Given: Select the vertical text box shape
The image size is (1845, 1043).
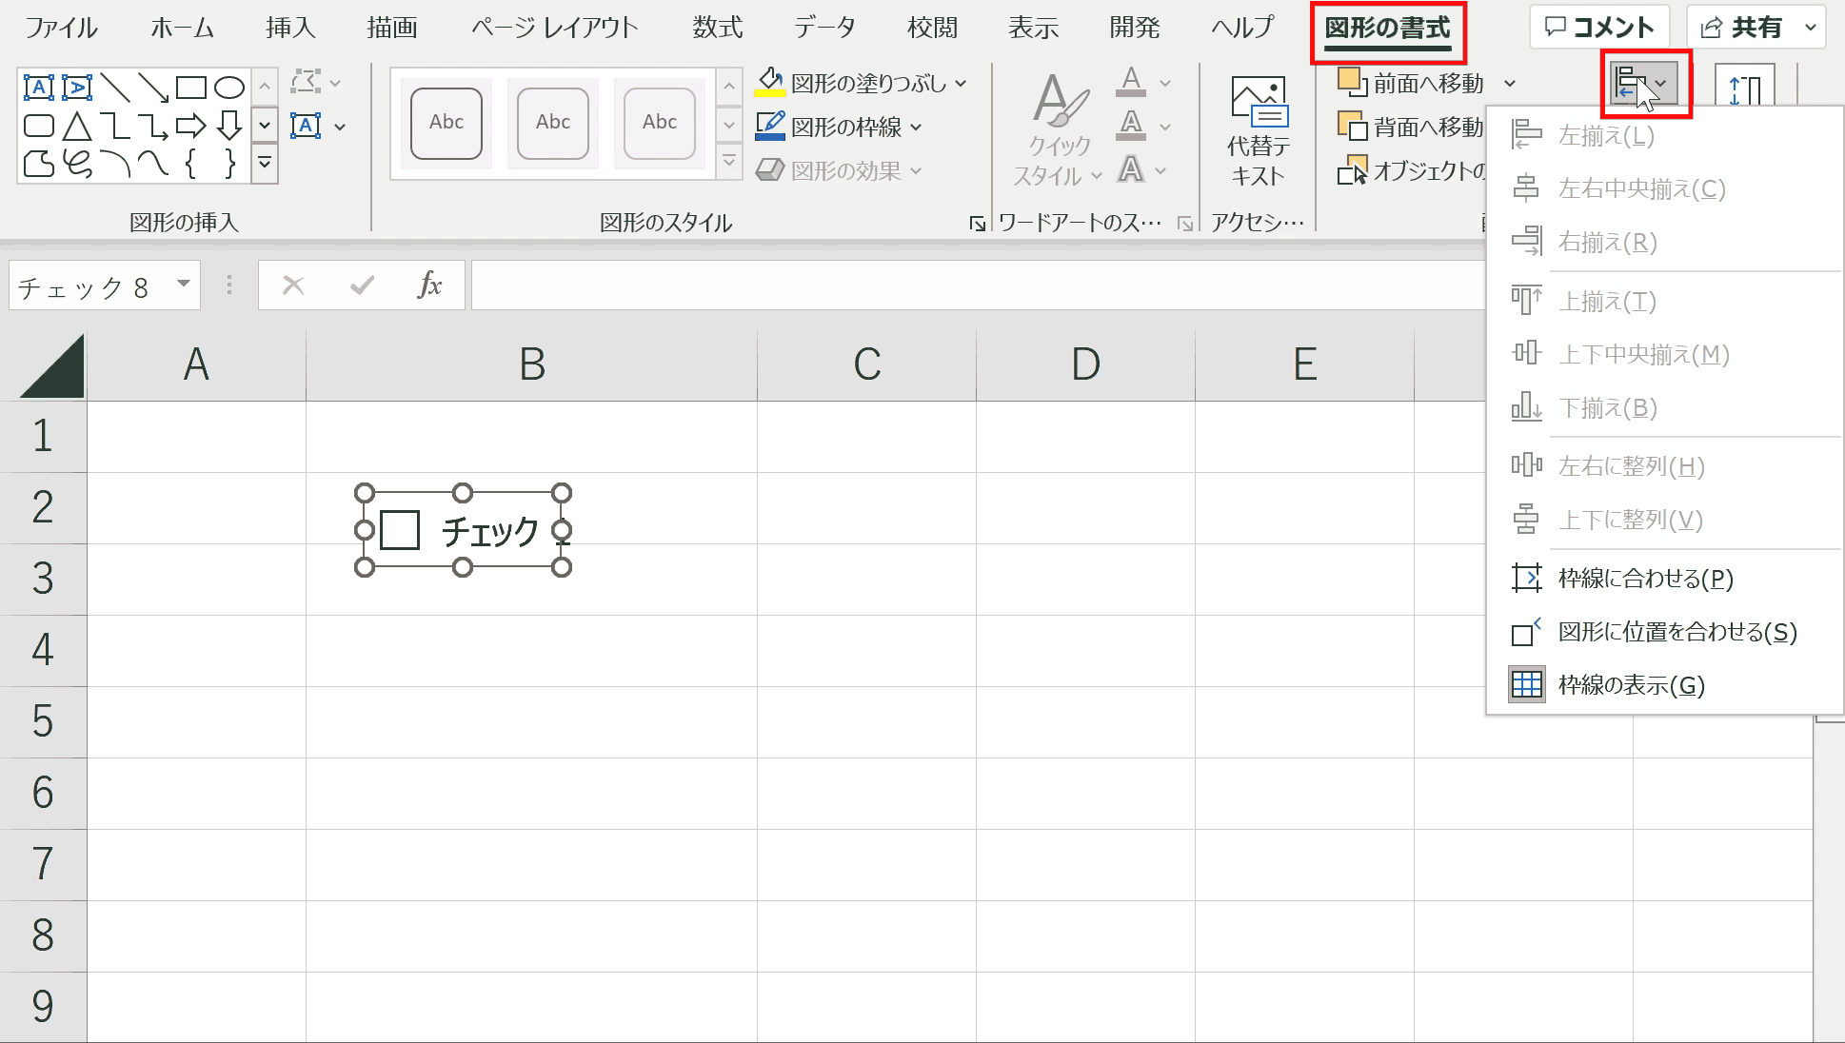Looking at the screenshot, I should [76, 88].
